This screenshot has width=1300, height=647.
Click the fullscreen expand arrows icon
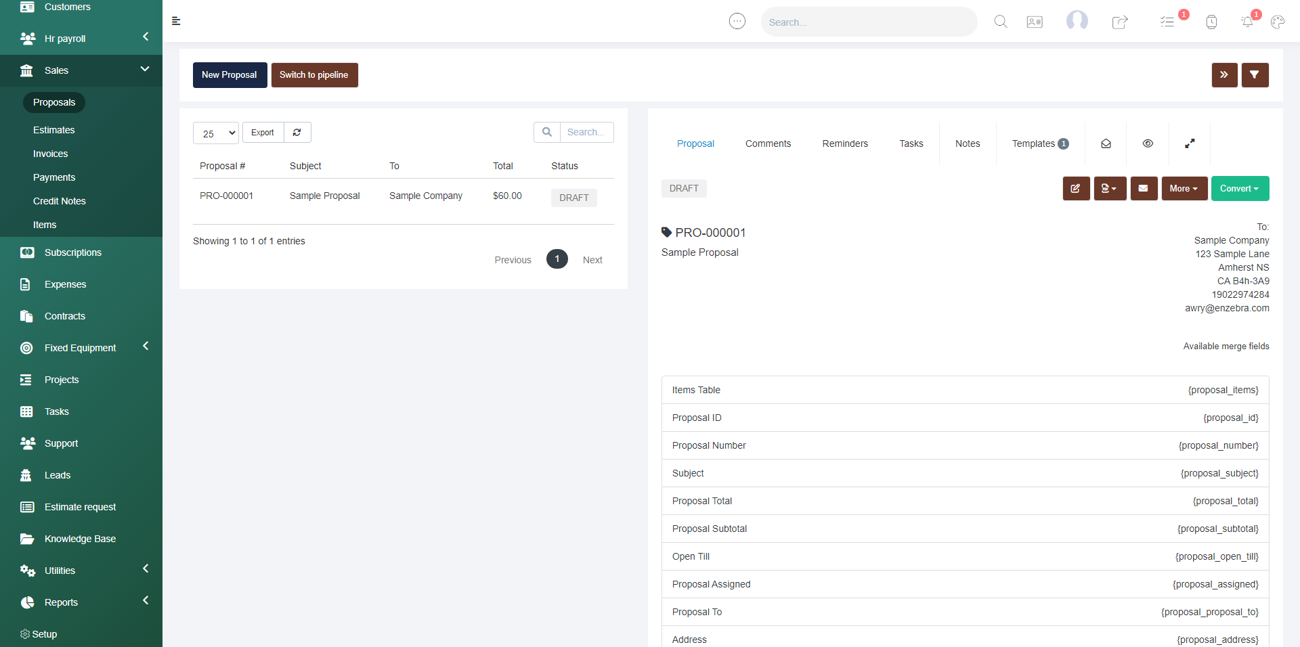1190,143
